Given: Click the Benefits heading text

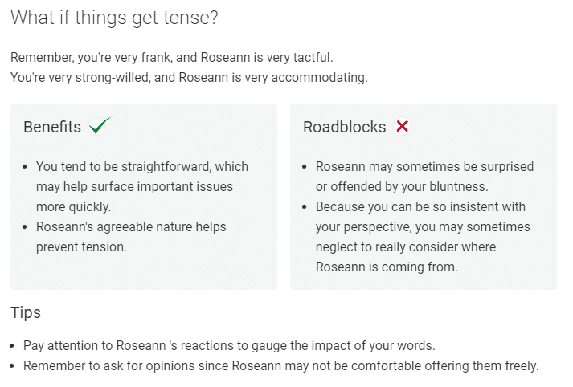Looking at the screenshot, I should point(52,127).
